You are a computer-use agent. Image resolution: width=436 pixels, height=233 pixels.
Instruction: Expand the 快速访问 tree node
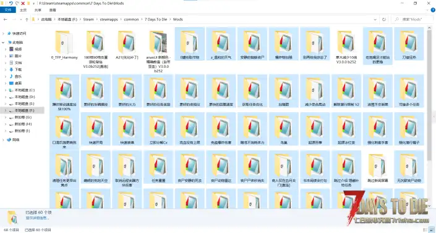pos(3,33)
